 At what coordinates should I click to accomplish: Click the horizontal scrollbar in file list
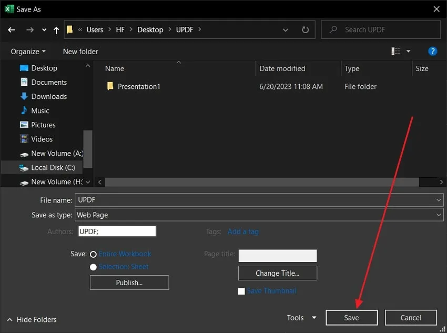pos(262,182)
